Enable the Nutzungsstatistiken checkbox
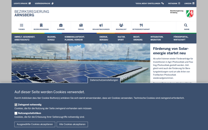 pyautogui.click(x=16, y=113)
